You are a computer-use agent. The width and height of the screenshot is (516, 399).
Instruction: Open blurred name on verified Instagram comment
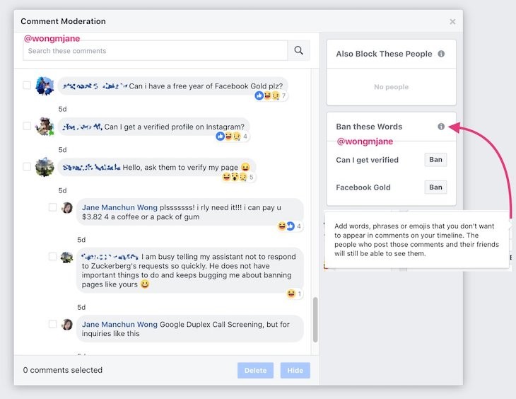click(x=82, y=127)
